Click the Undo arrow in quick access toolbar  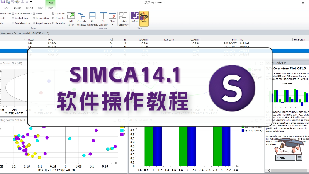click(x=13, y=2)
